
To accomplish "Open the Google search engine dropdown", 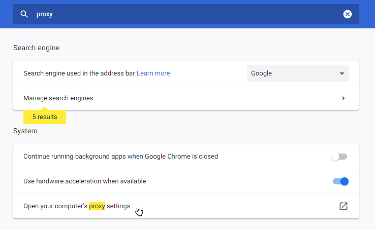I will 298,73.
